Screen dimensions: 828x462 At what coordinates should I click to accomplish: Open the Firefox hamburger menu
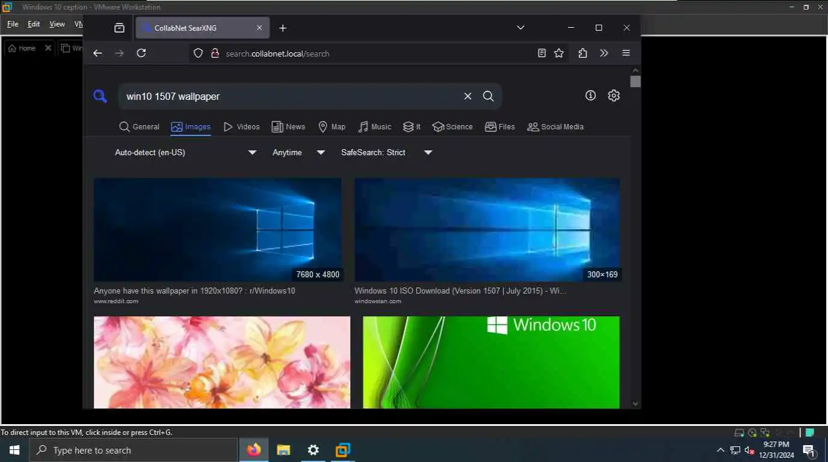pos(626,53)
